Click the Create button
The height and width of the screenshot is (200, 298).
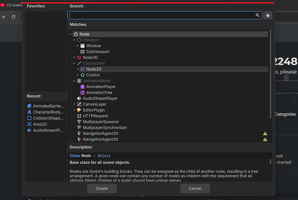coord(102,188)
